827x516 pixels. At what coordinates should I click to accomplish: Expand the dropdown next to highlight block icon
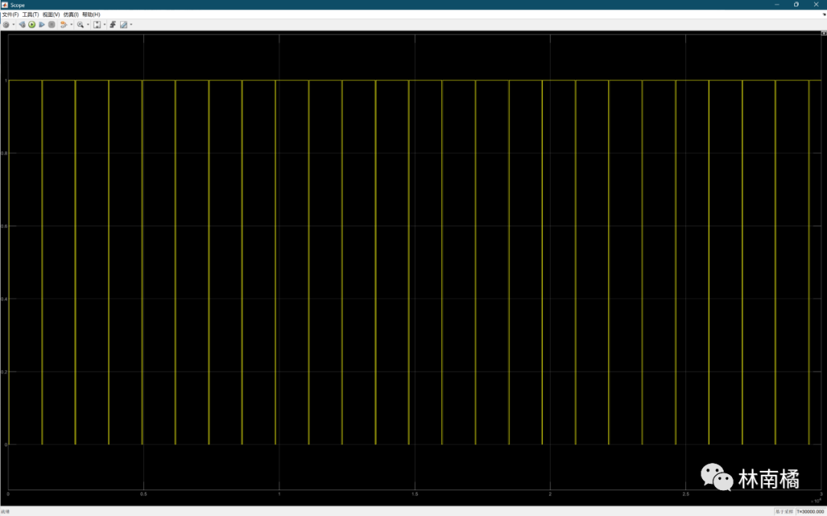pyautogui.click(x=71, y=24)
